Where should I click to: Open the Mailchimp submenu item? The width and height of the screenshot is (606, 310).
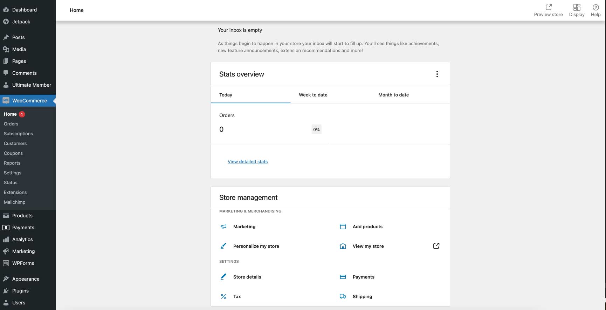15,202
